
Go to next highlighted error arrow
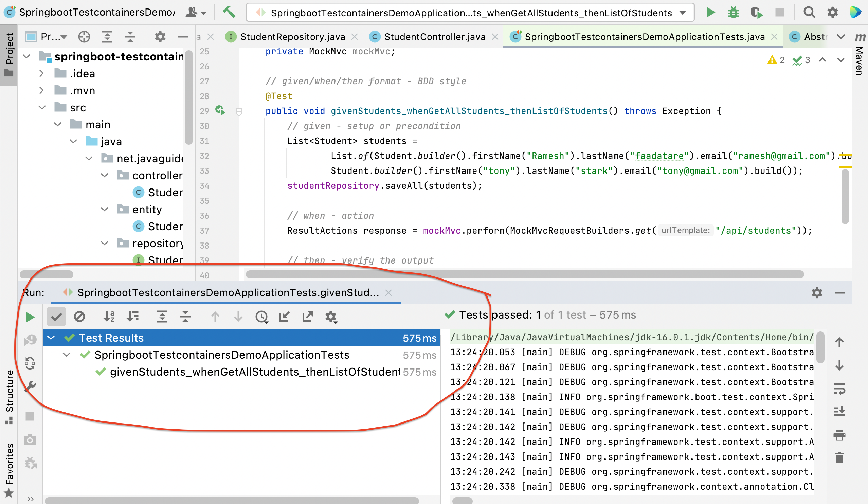click(841, 60)
